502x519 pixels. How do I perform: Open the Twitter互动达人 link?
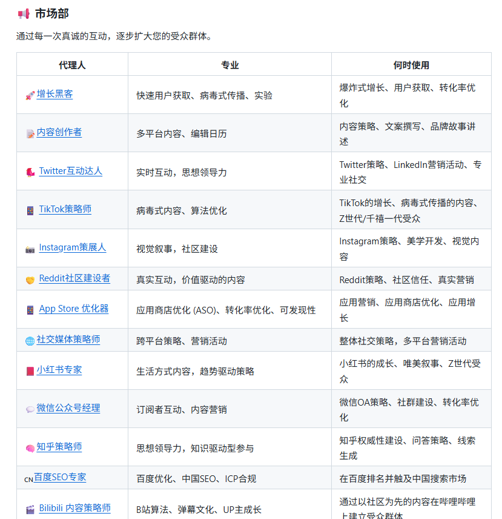[70, 171]
